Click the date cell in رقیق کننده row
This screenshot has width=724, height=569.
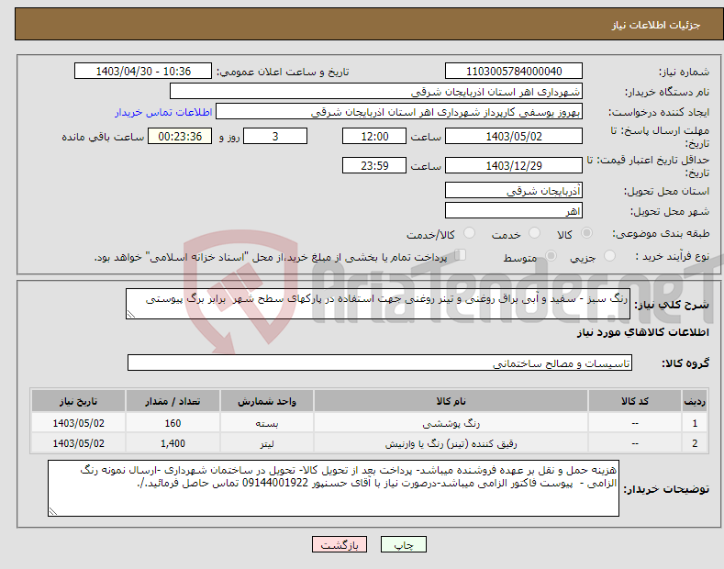[79, 443]
